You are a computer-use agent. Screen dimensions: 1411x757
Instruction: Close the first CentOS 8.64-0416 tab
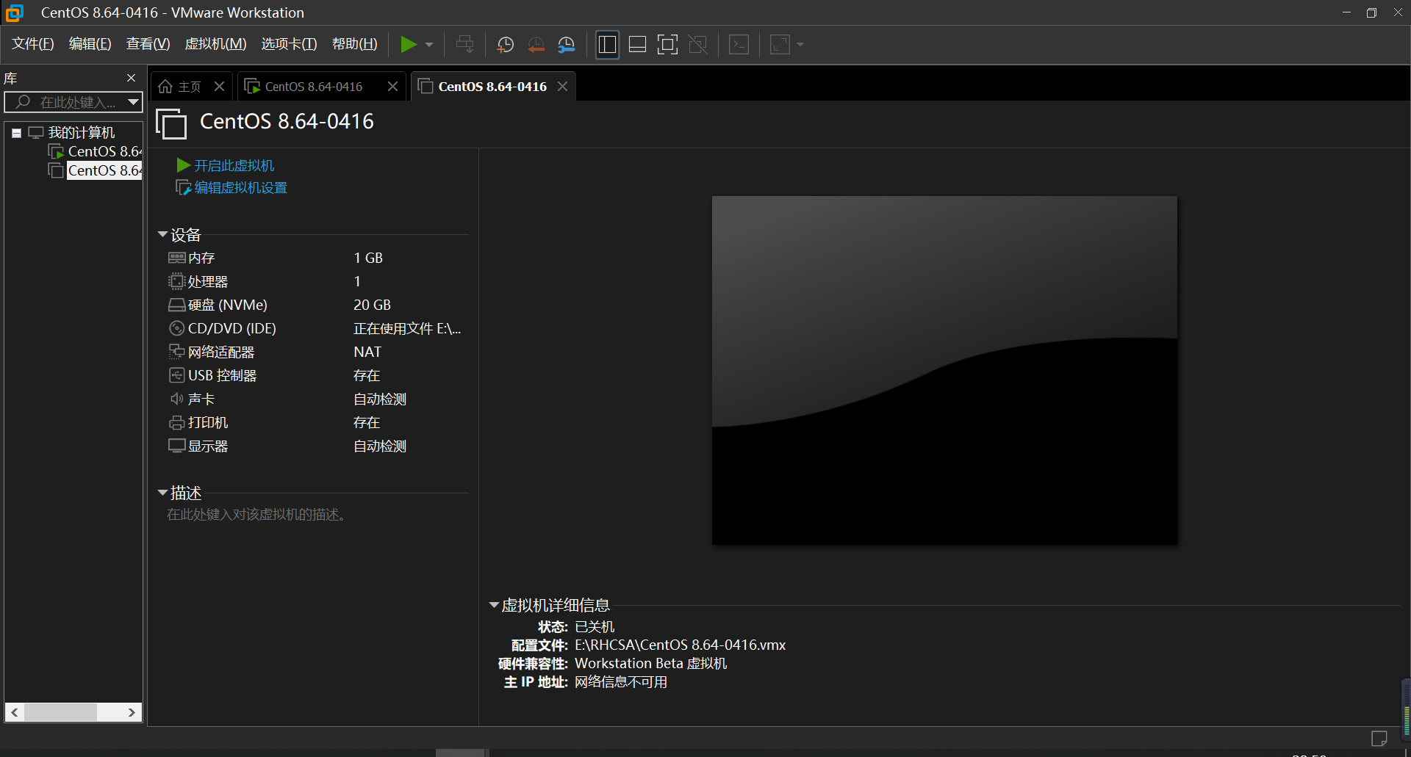tap(392, 87)
